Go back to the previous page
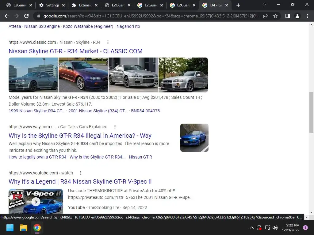The height and width of the screenshot is (235, 314). point(7,16)
